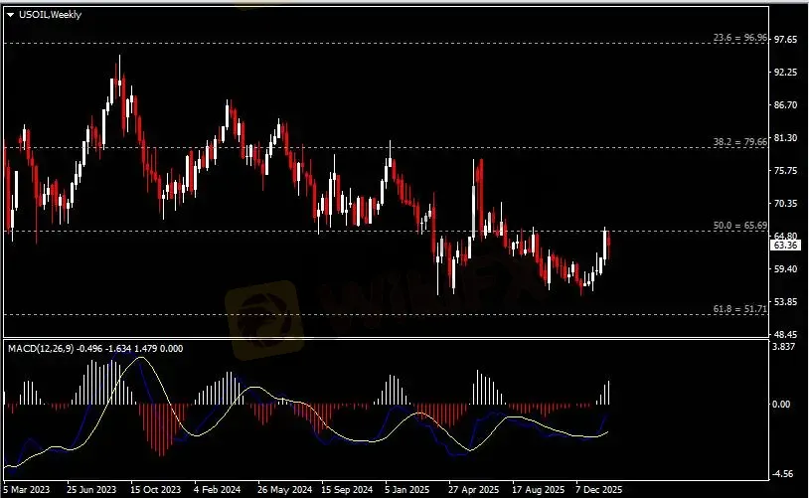Click the 3.837 MACD scale value
The image size is (809, 498).
[784, 347]
